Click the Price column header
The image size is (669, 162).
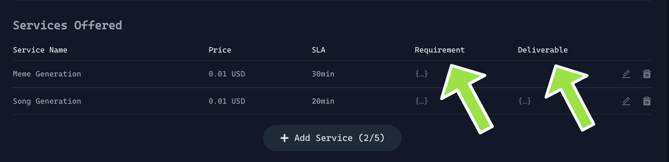click(220, 50)
